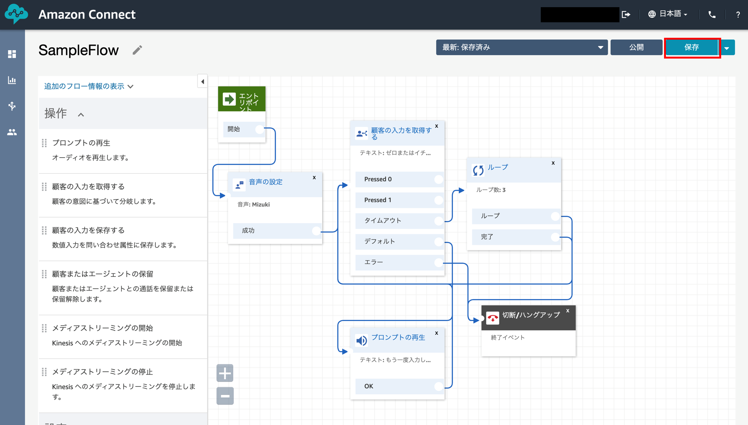748x425 pixels.
Task: Click the プロンプトの再生 block title
Action: tap(398, 337)
